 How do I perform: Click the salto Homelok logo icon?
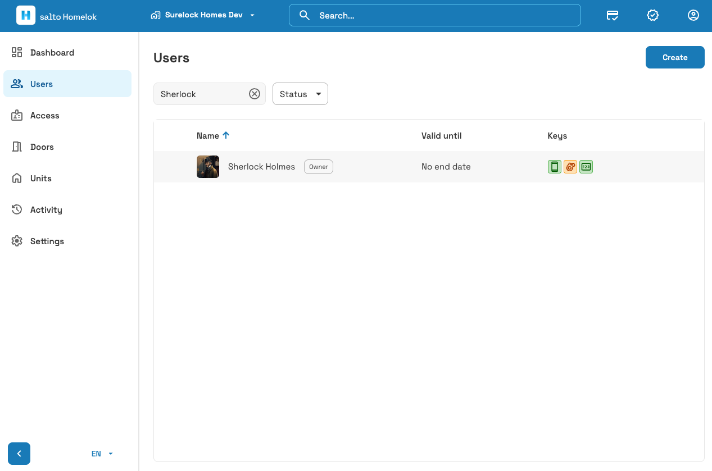point(26,15)
